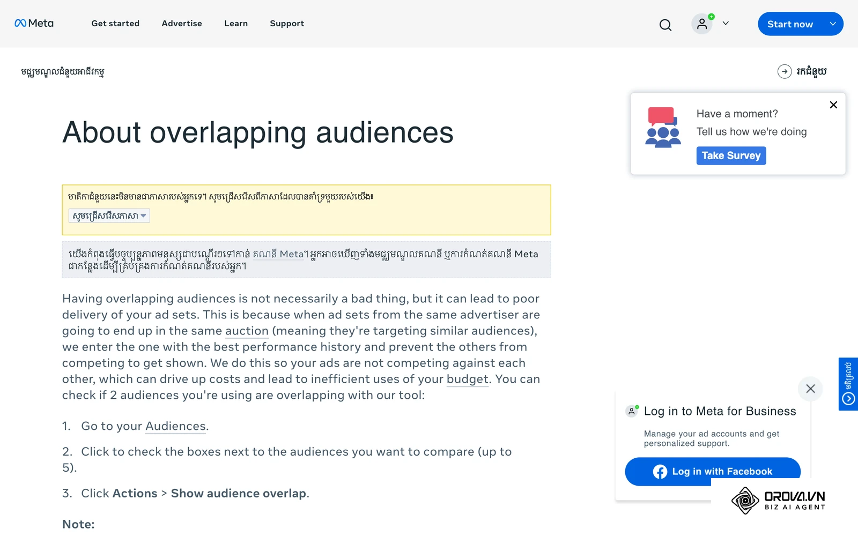
Task: Click the 'Show audience overlap' text
Action: click(x=239, y=493)
